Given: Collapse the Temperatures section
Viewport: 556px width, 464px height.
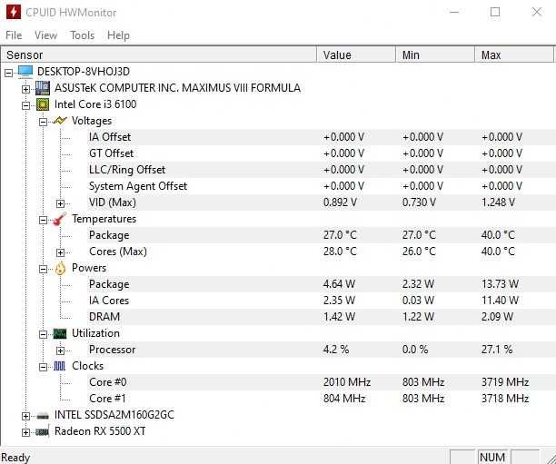Looking at the screenshot, I should [43, 220].
